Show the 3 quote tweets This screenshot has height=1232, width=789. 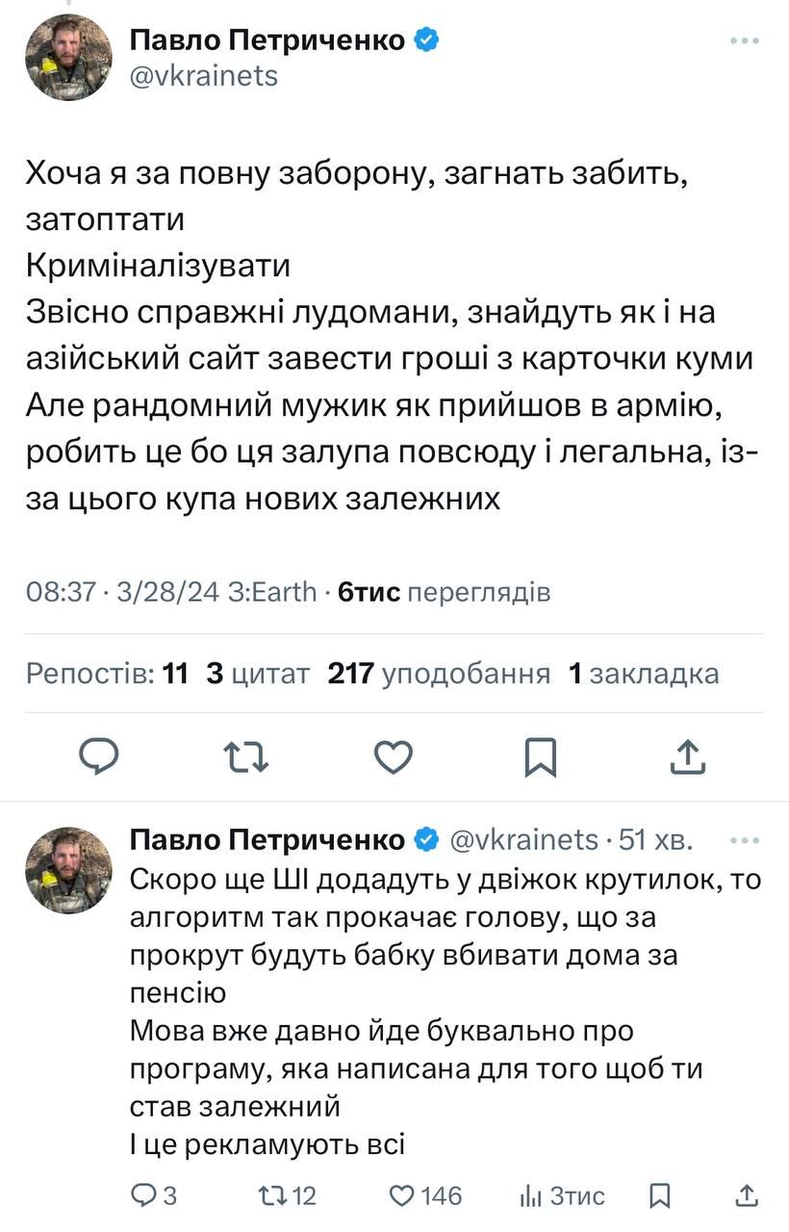coord(258,674)
